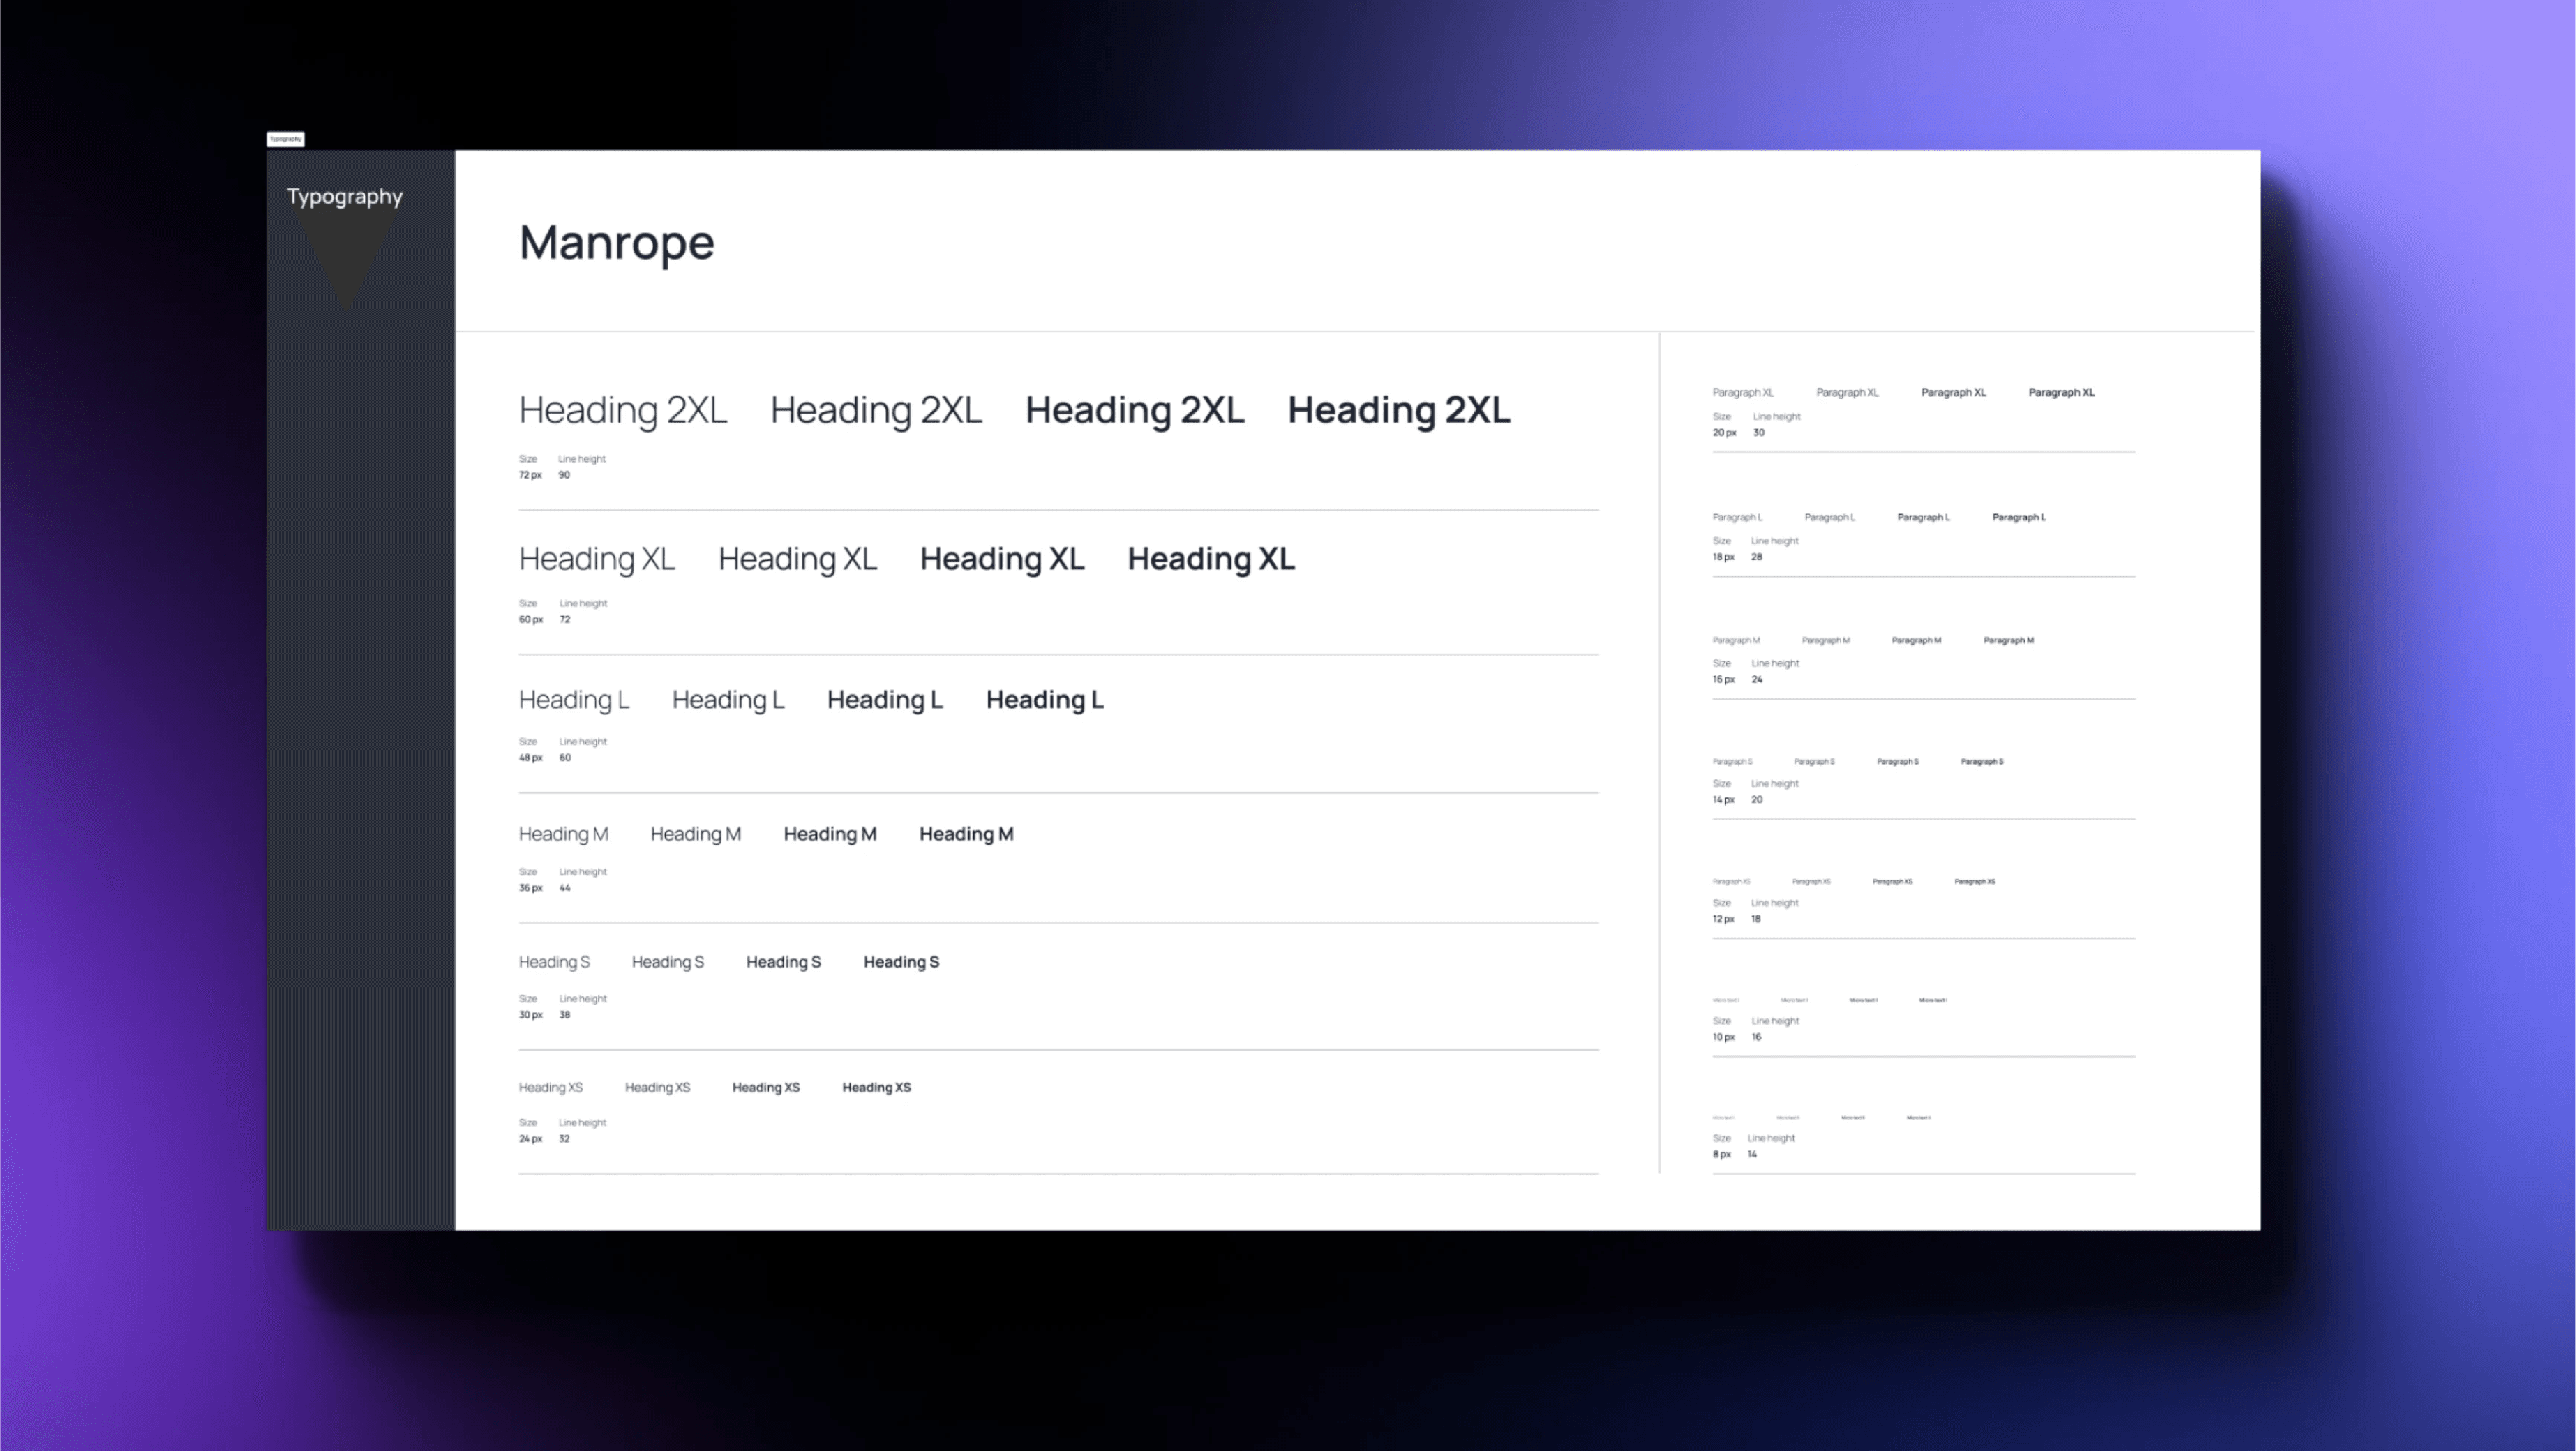Select the boldest 'Heading L' sample
The width and height of the screenshot is (2576, 1451).
(1044, 701)
